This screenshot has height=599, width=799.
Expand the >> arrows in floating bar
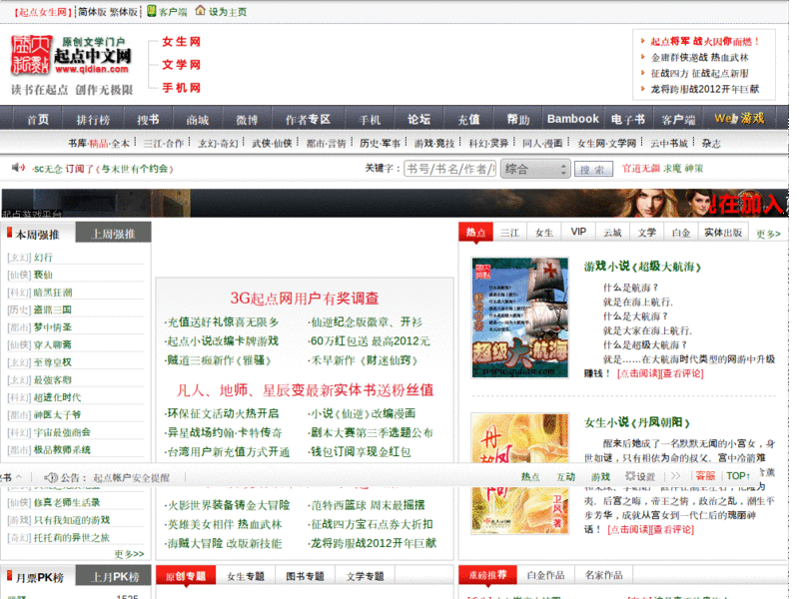[x=673, y=477]
